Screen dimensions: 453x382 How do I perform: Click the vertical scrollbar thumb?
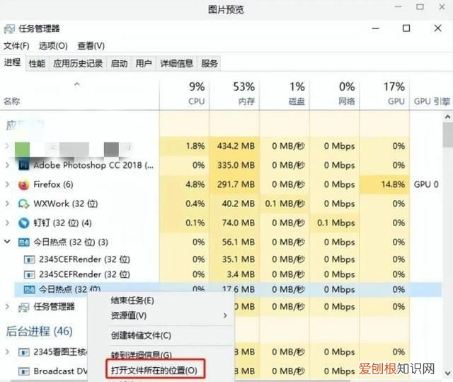448,135
